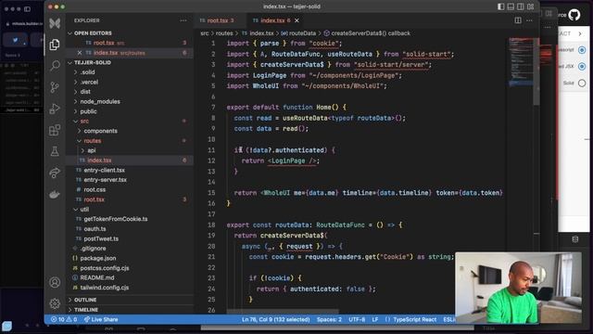Select the top radio button beside '...escript' in browser panel

(582, 49)
